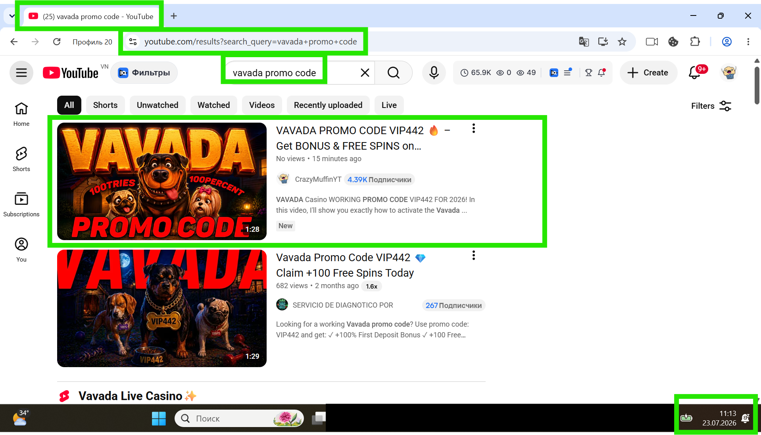Open the browser translate page icon
Image resolution: width=761 pixels, height=435 pixels.
[x=584, y=42]
